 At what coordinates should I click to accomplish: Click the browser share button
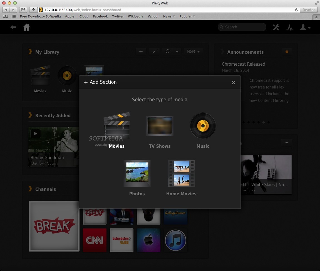(x=23, y=9)
